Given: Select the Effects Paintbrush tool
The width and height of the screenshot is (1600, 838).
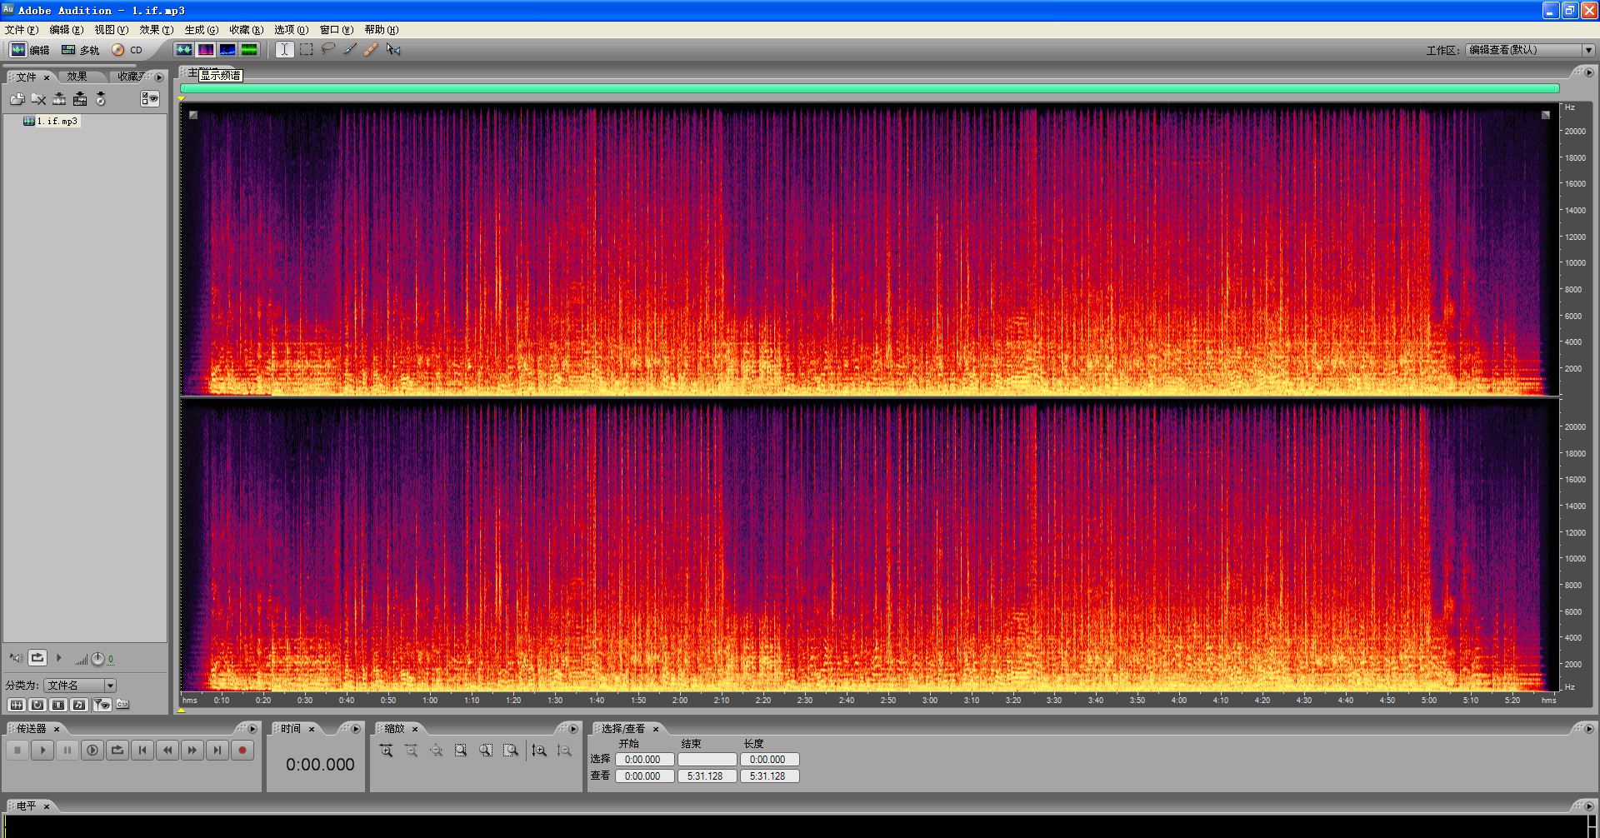Looking at the screenshot, I should pos(350,49).
